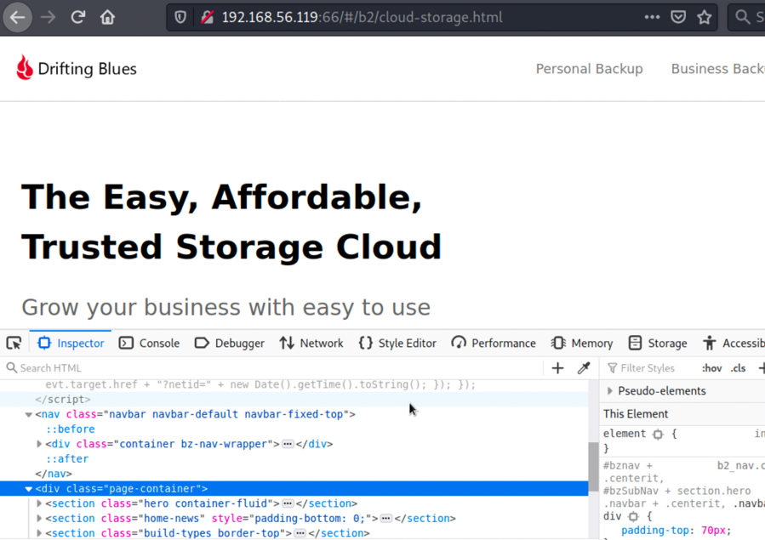Click the insecure connection lock icon
Image resolution: width=765 pixels, height=540 pixels.
207,18
